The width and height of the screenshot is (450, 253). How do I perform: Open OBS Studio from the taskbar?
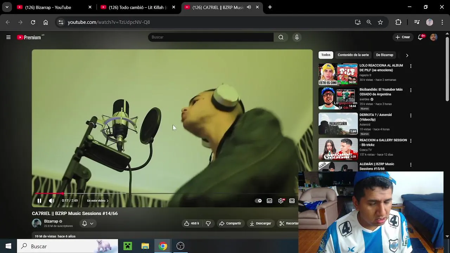(x=180, y=246)
